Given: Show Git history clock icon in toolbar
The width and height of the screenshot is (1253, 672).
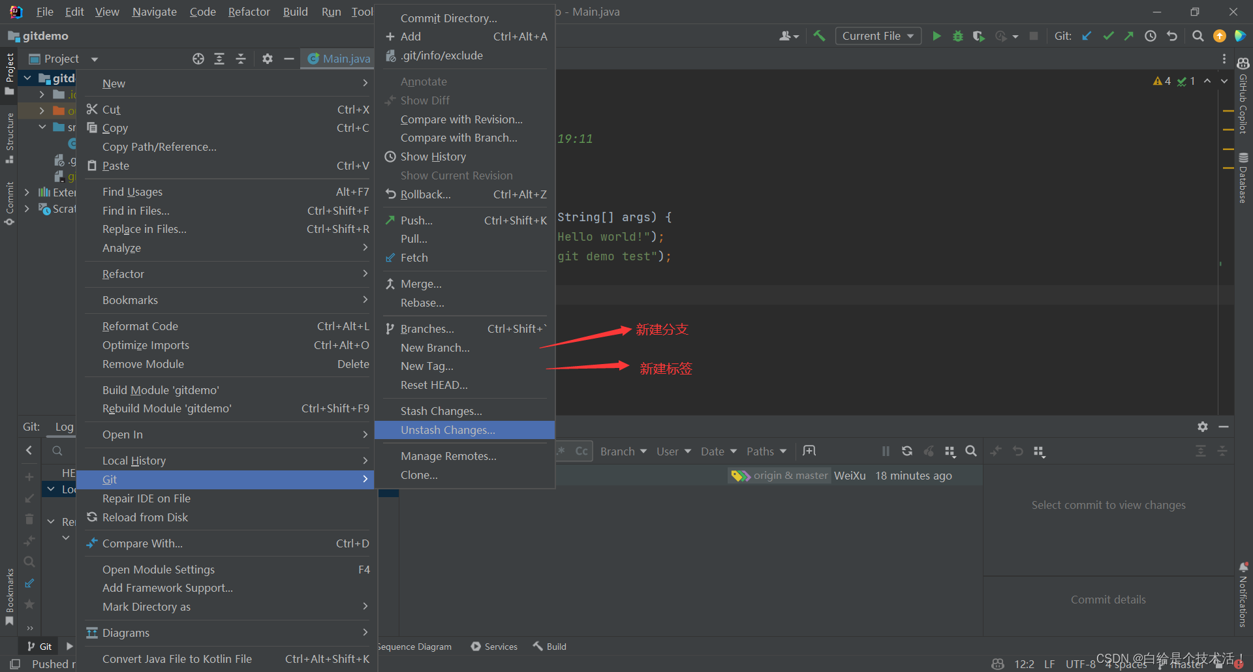Looking at the screenshot, I should pos(1151,36).
